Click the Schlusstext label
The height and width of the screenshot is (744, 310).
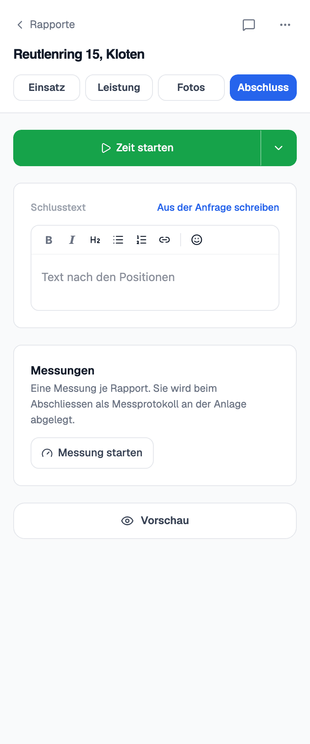click(x=58, y=207)
